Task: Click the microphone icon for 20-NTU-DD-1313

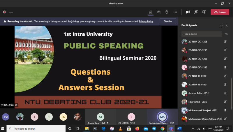Action: click(225, 67)
